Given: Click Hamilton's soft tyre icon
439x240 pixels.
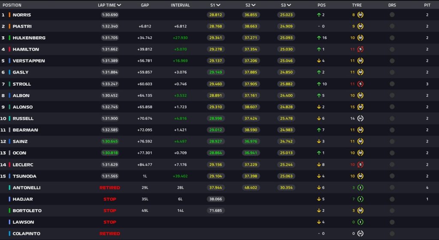Looking at the screenshot, I should click(x=361, y=49).
